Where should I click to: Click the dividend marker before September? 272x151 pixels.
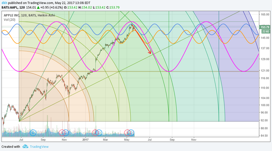point(33,133)
